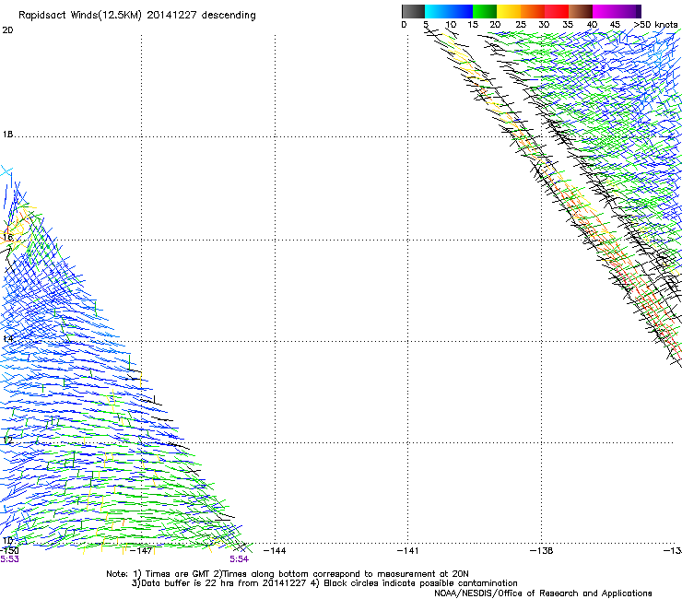Click the Rapidscat Winds title text
Image resolution: width=682 pixels, height=599 pixels.
point(137,16)
